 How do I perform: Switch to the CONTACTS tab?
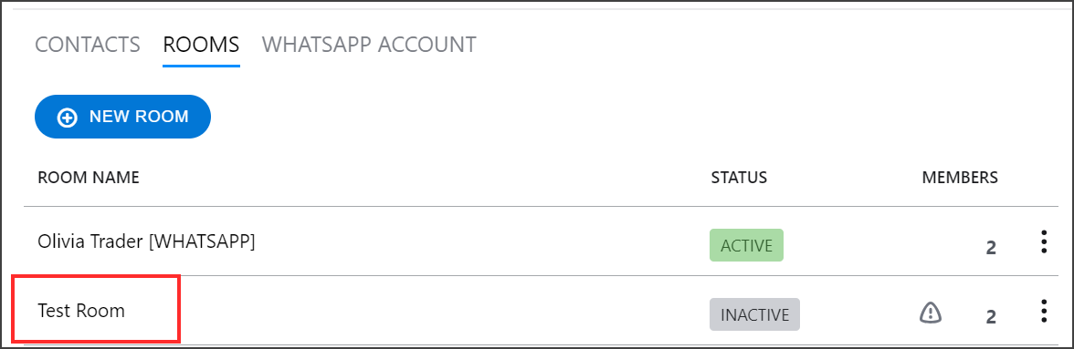click(88, 45)
